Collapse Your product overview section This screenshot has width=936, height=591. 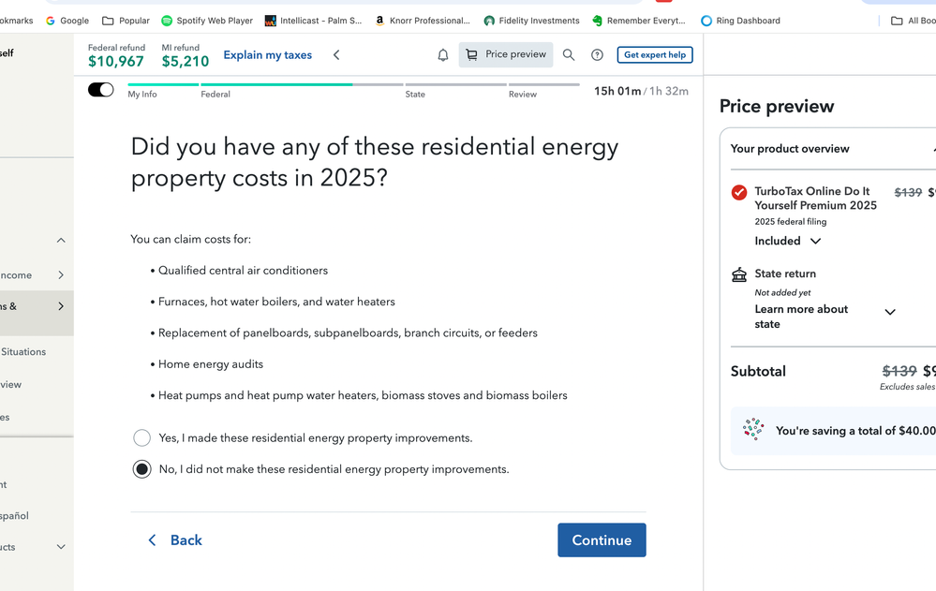click(x=932, y=148)
